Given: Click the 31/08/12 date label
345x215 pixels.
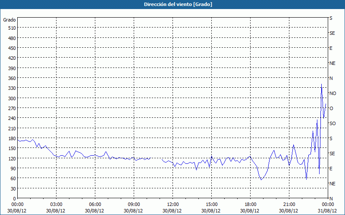Looking at the screenshot, I should 327,211.
